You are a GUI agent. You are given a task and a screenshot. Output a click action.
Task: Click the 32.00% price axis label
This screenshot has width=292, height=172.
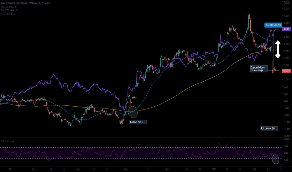tap(286, 44)
